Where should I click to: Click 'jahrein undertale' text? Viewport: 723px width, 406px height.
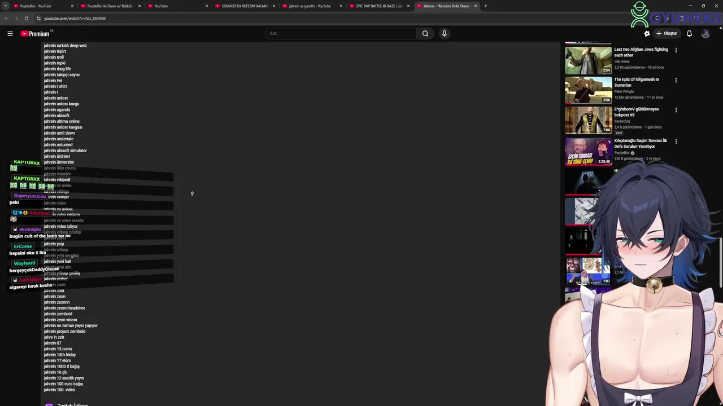59,139
